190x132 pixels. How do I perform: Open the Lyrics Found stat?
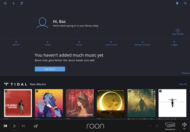(x=111, y=43)
